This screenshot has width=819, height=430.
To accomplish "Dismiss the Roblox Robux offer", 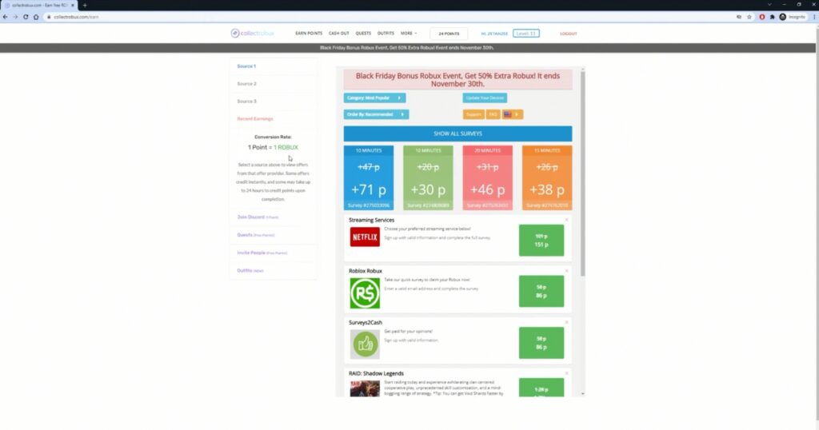I will point(566,271).
